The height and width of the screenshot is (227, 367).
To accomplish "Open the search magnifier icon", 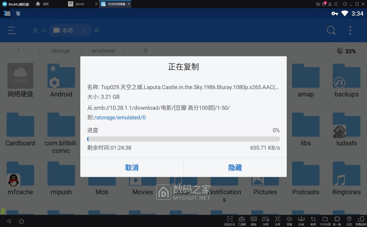I will pyautogui.click(x=331, y=30).
